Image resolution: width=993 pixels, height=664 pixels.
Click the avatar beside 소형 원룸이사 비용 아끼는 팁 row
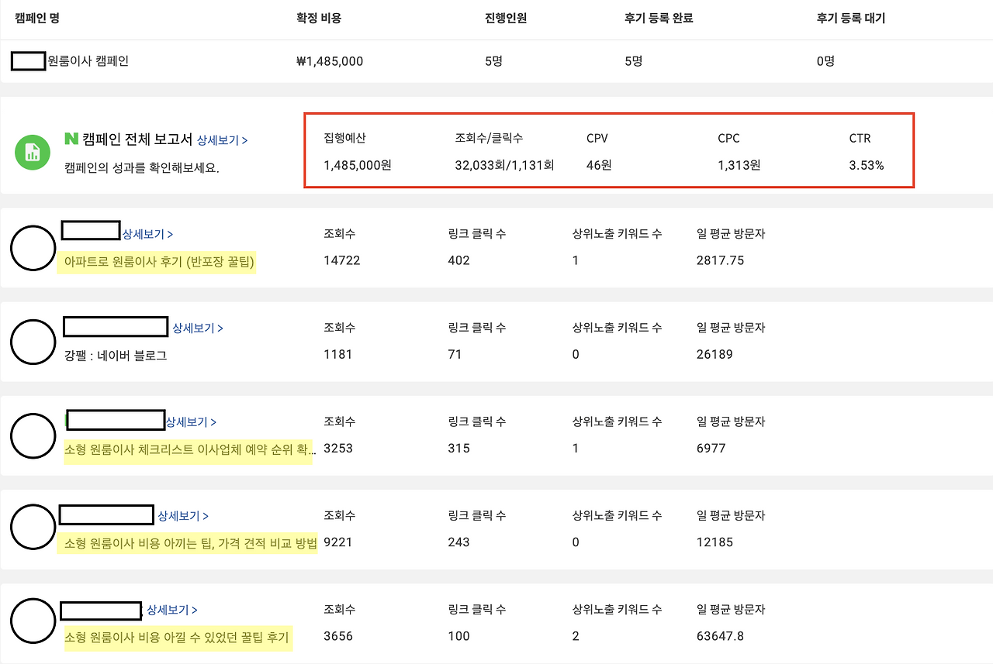[33, 528]
